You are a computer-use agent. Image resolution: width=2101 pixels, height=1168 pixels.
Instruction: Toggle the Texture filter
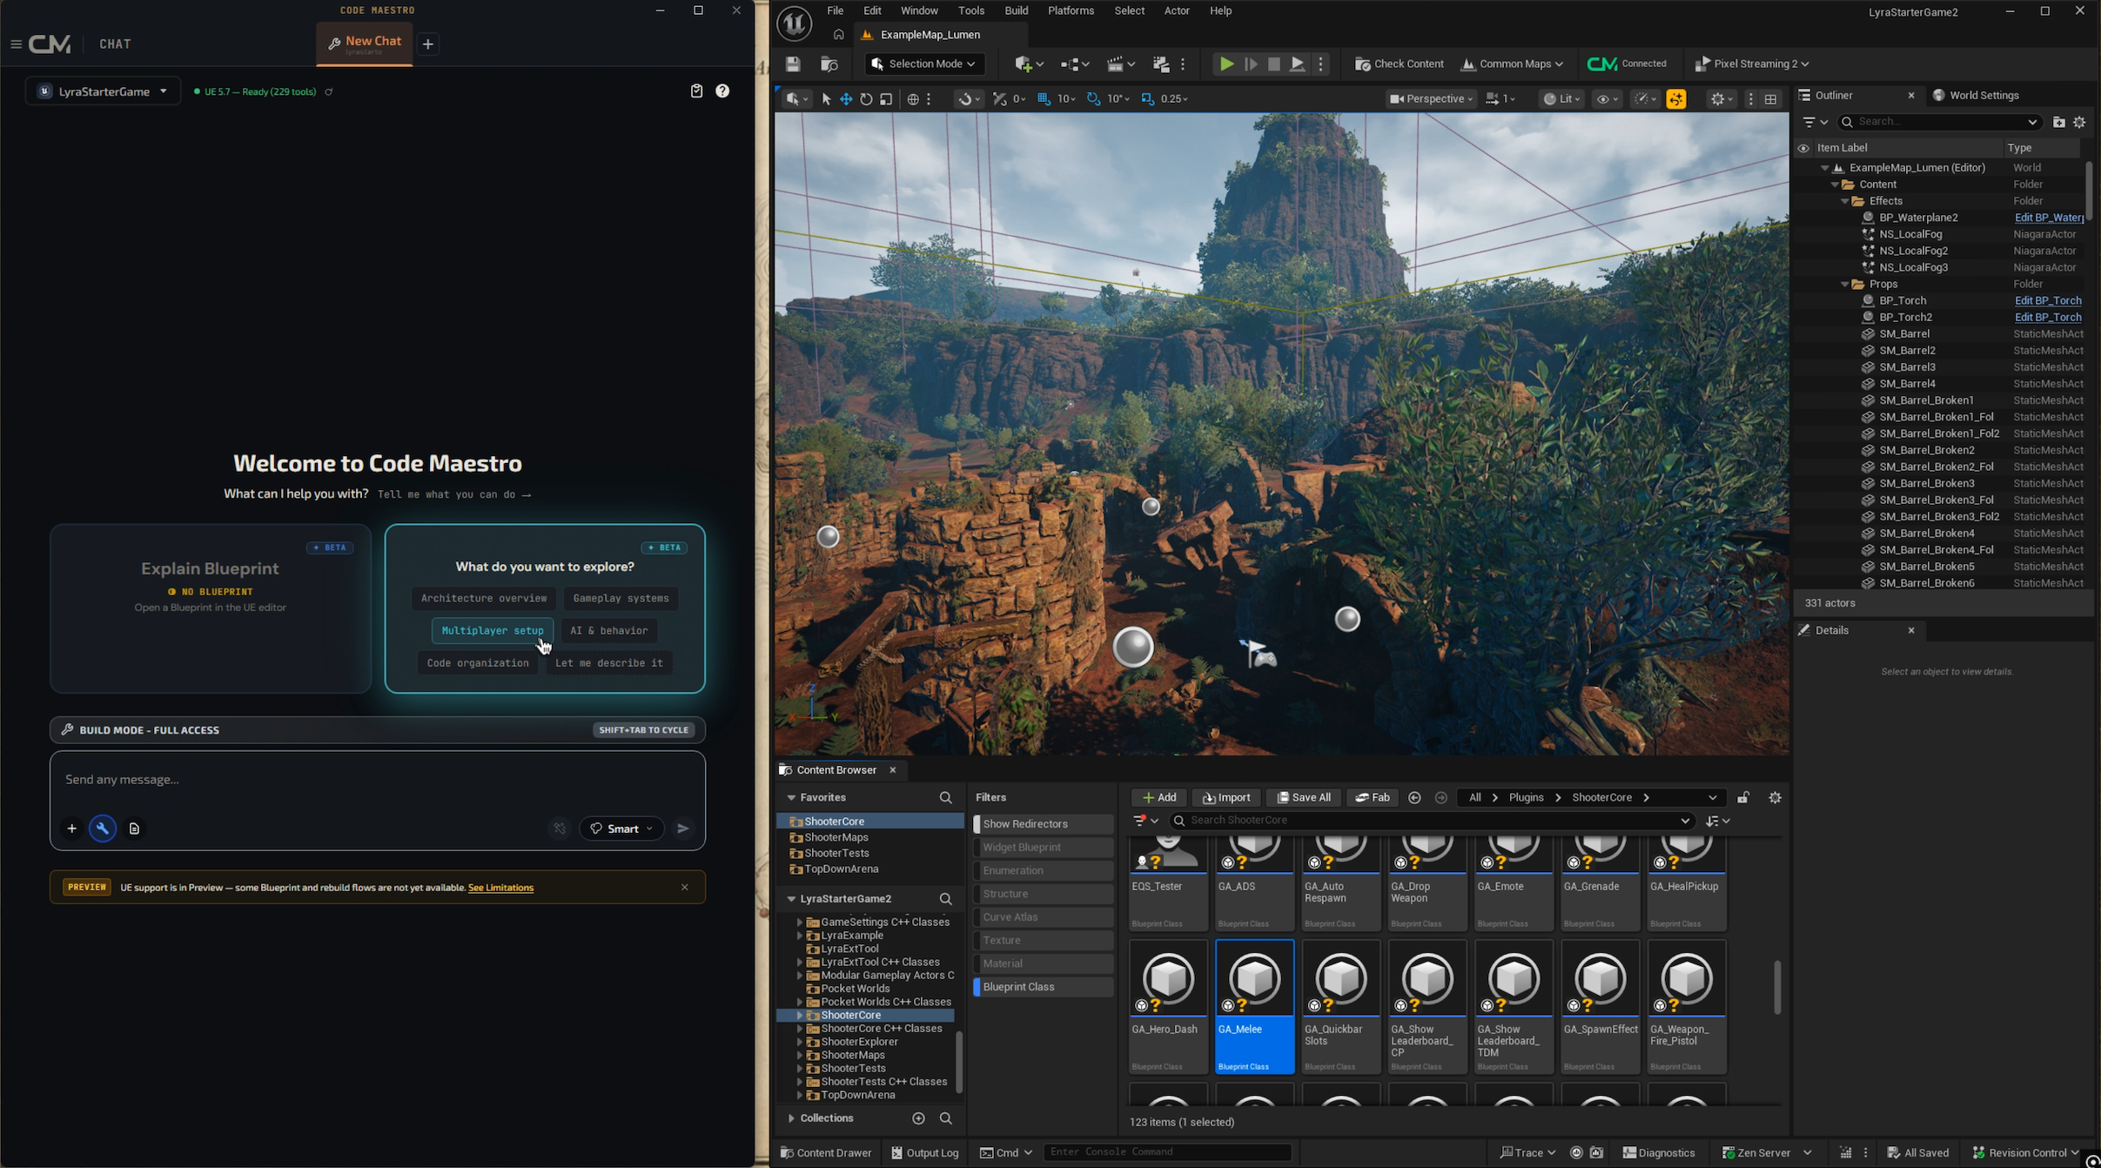click(x=1043, y=940)
